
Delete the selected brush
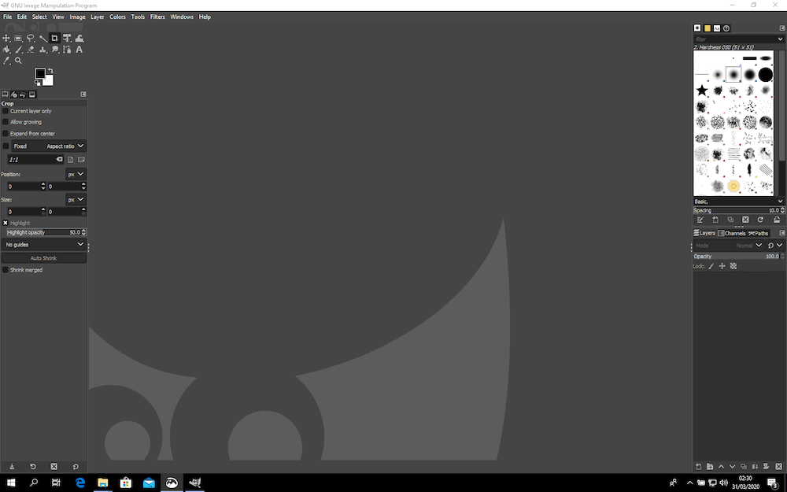745,220
